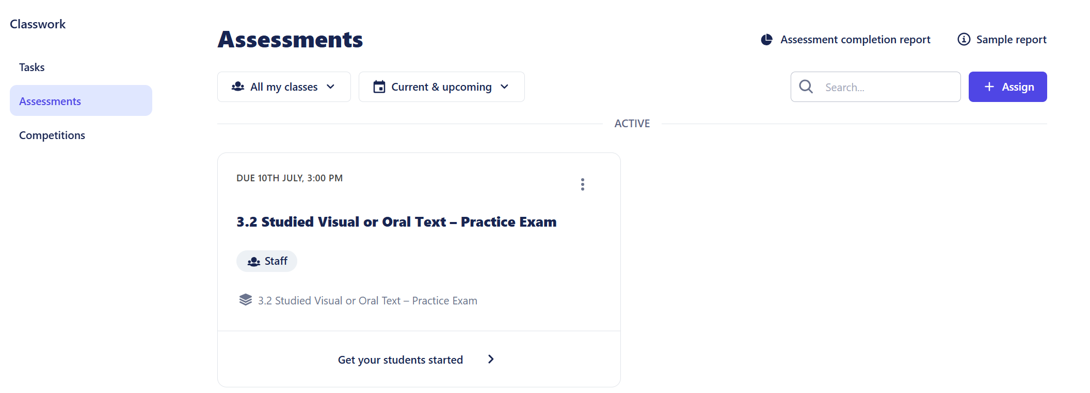Click the layers stack icon under Staff
Viewport: 1090px width, 393px height.
coord(246,300)
